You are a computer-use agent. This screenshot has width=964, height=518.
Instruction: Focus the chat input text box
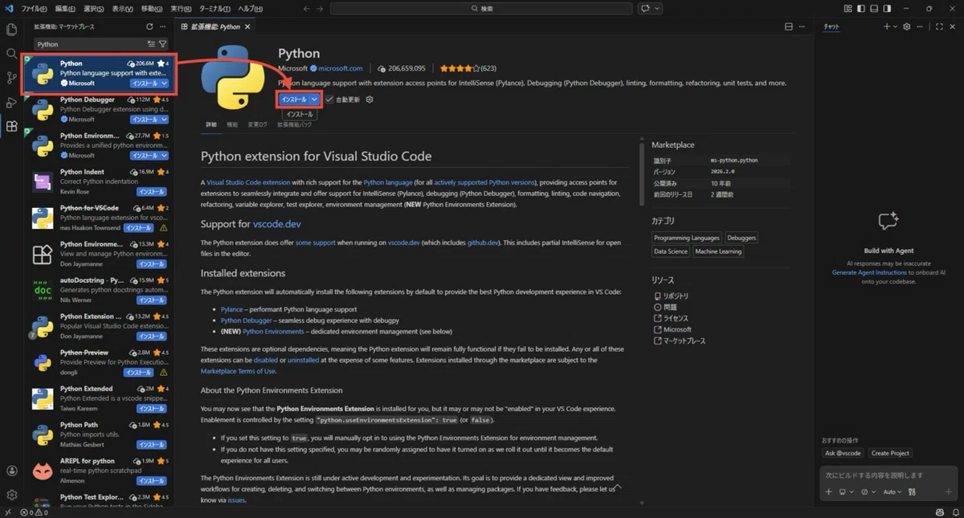(889, 475)
